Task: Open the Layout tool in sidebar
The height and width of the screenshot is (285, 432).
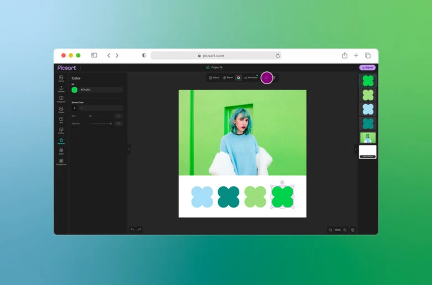Action: pyautogui.click(x=61, y=79)
